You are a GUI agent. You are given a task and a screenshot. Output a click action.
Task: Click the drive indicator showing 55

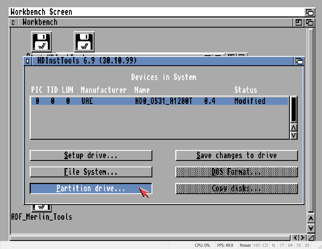pos(299,245)
